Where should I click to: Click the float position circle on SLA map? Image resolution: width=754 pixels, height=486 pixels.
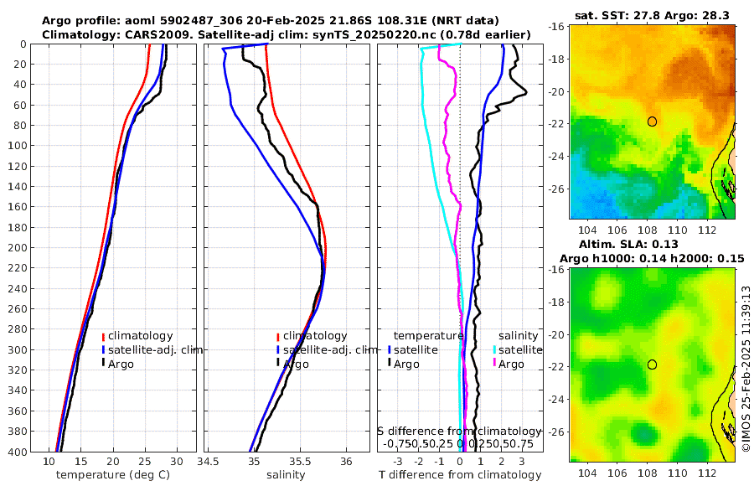click(652, 364)
